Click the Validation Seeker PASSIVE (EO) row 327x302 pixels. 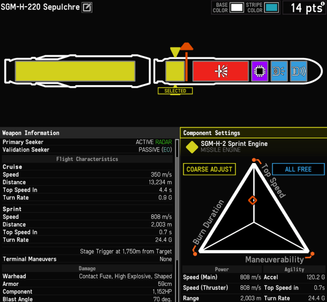87,149
